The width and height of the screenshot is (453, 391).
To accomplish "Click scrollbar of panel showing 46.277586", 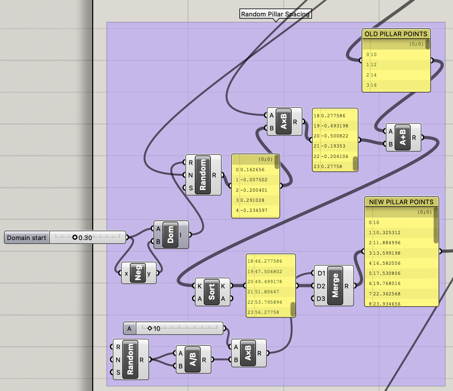I will click(293, 309).
